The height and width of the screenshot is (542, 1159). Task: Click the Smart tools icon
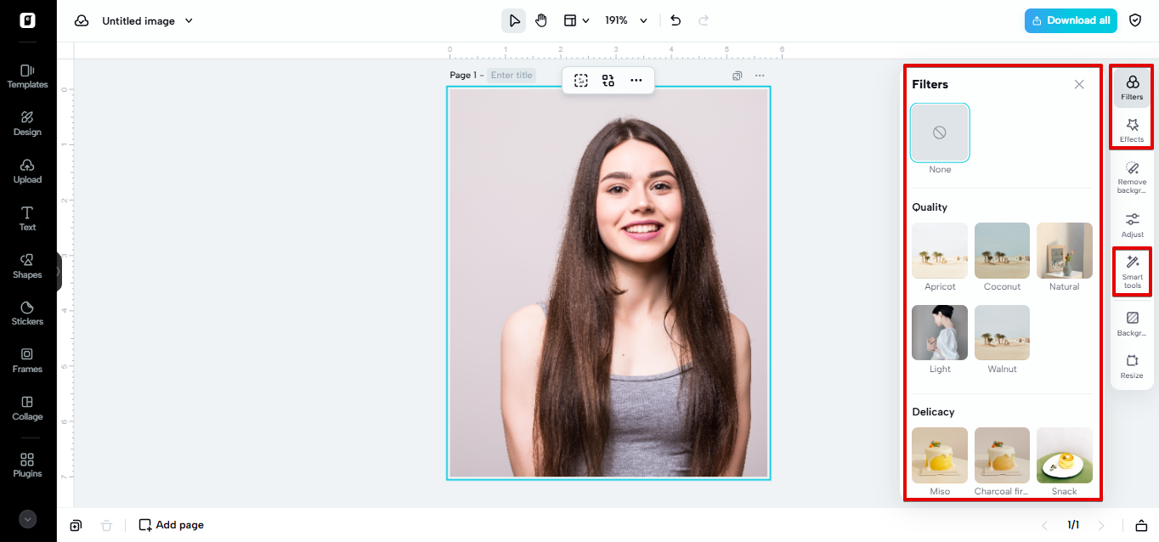point(1131,271)
